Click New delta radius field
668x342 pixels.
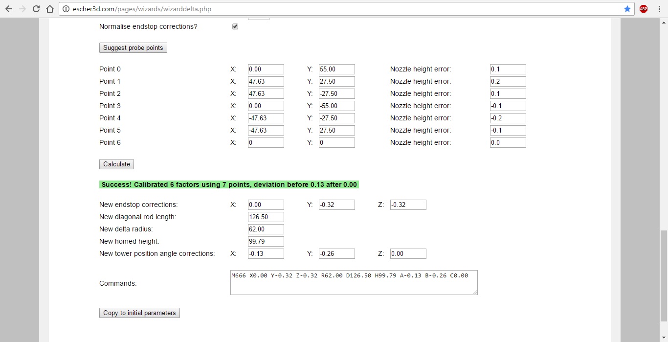coord(266,229)
